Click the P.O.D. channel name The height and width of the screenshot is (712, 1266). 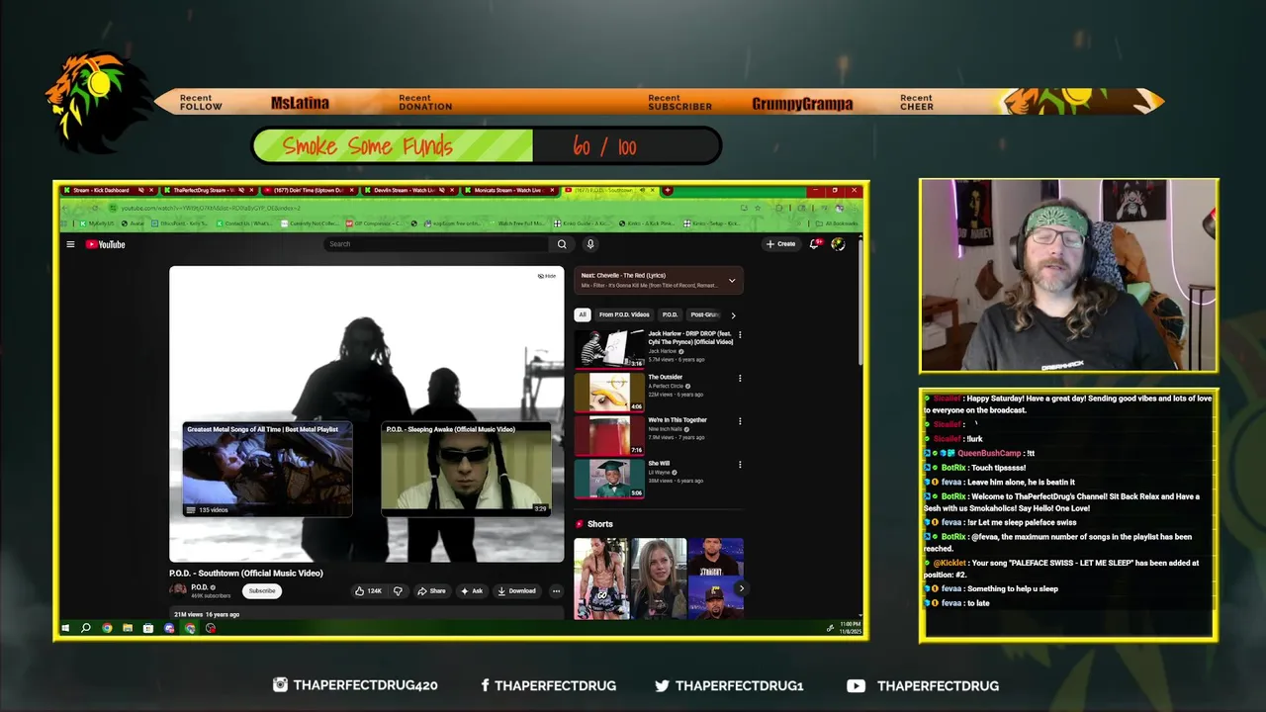coord(199,587)
